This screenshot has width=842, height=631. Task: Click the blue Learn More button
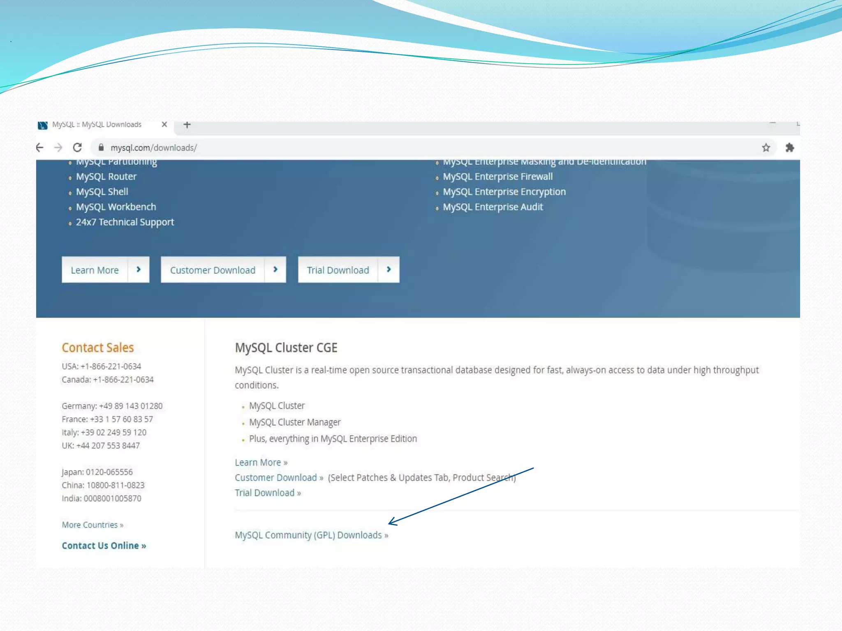coord(95,270)
